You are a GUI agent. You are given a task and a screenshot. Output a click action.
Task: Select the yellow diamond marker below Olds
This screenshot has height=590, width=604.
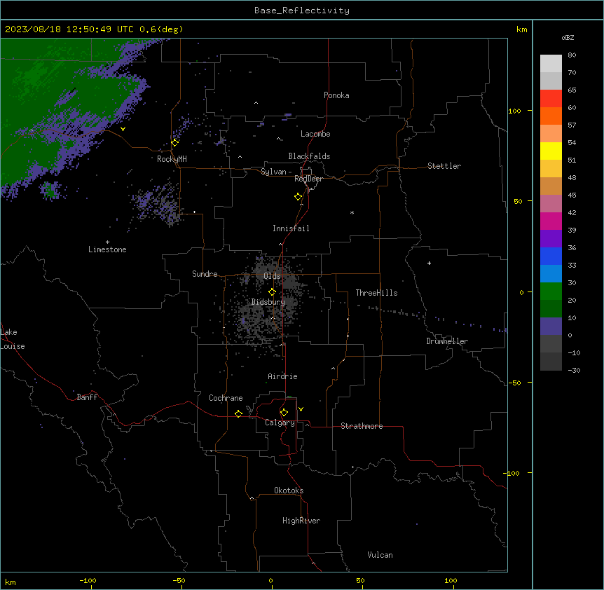[273, 292]
